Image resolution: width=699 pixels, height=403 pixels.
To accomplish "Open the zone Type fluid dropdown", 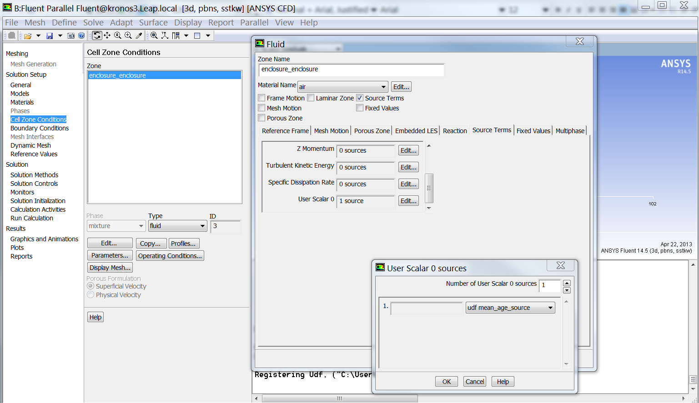I will tap(178, 226).
